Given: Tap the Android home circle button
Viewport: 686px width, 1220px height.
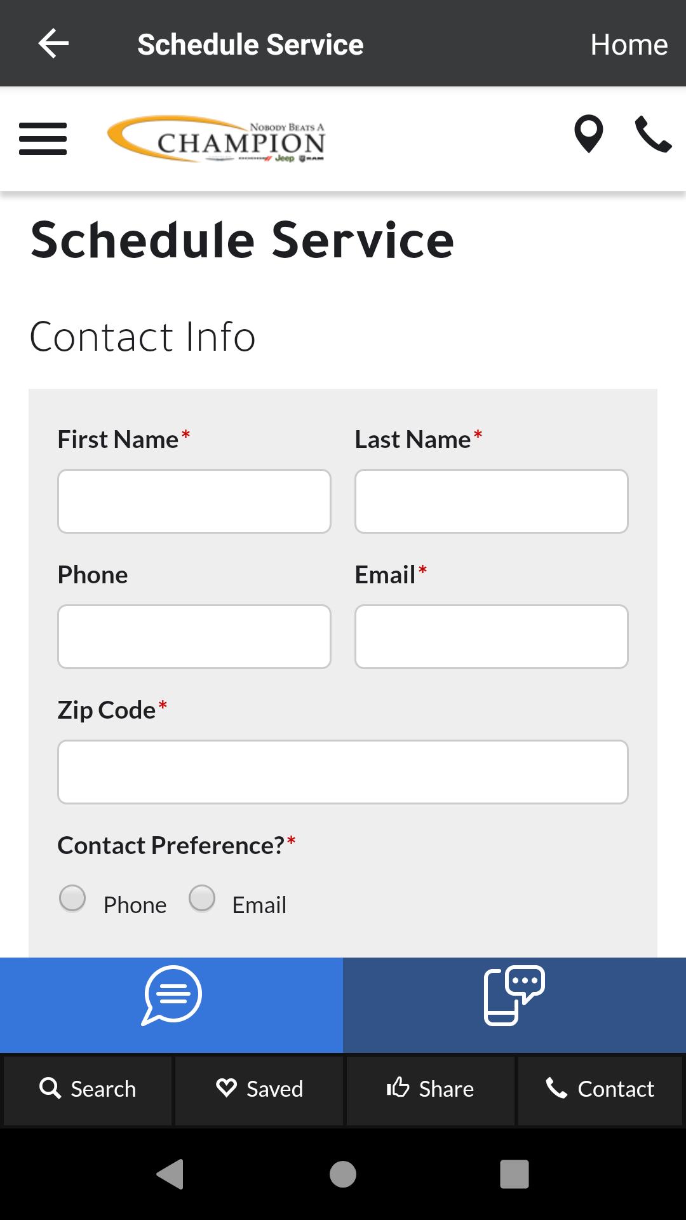Looking at the screenshot, I should (343, 1174).
